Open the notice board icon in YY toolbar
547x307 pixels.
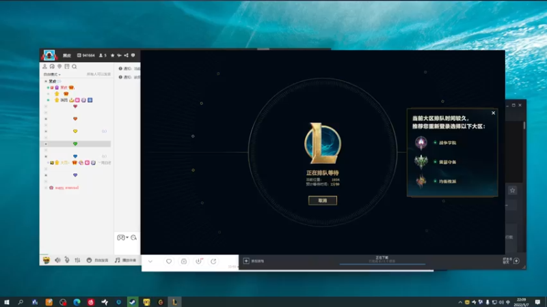pyautogui.click(x=67, y=66)
